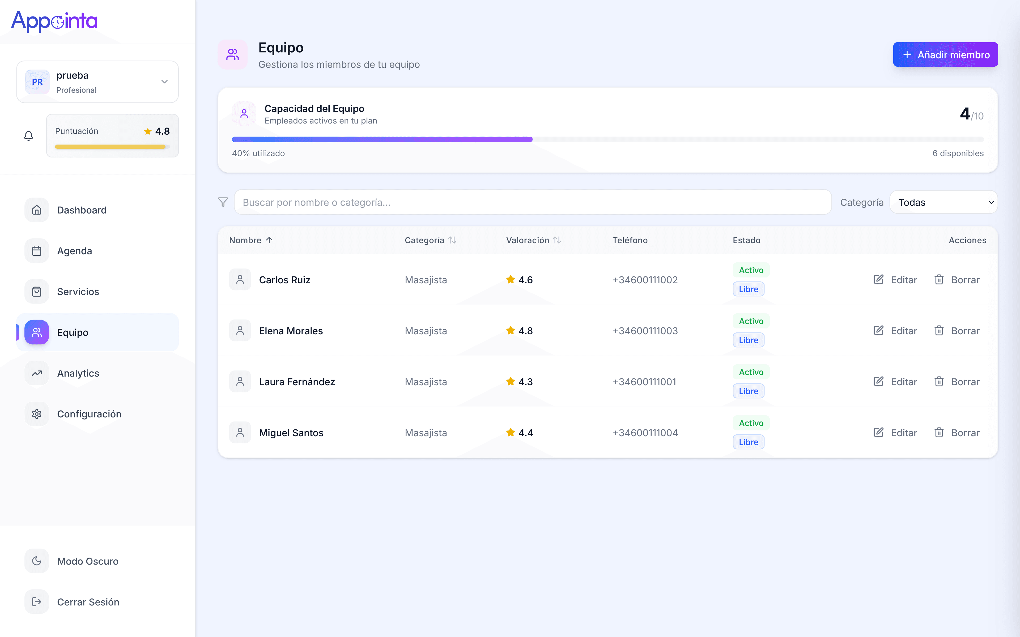Click team capacity progress bar

click(x=607, y=139)
